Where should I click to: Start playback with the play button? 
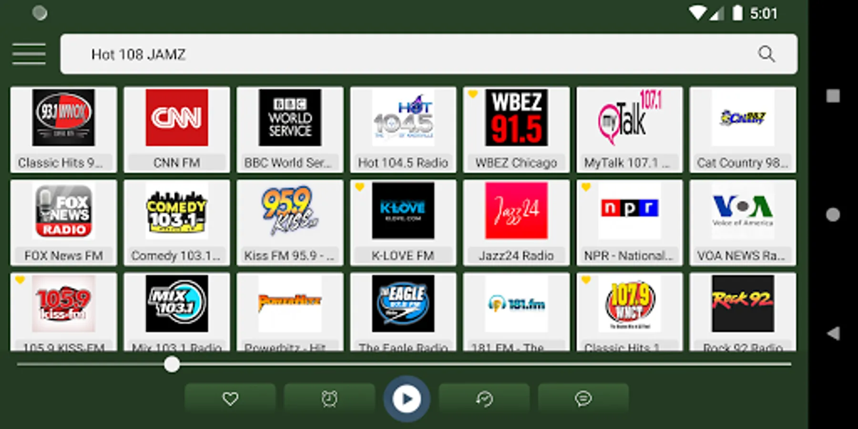407,398
